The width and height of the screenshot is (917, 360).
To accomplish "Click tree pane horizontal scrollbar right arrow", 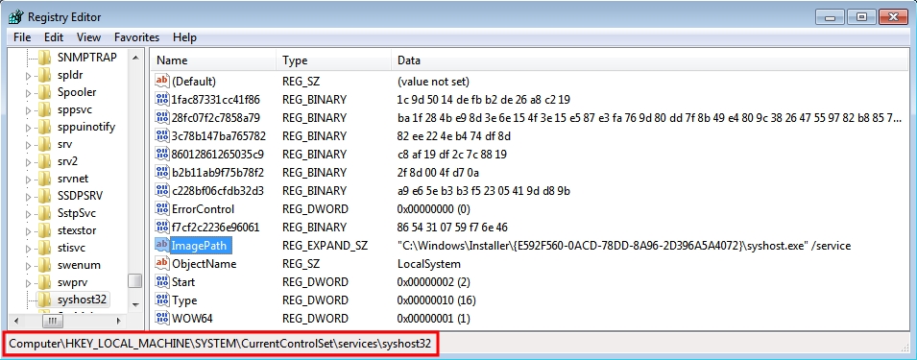I will pyautogui.click(x=119, y=321).
